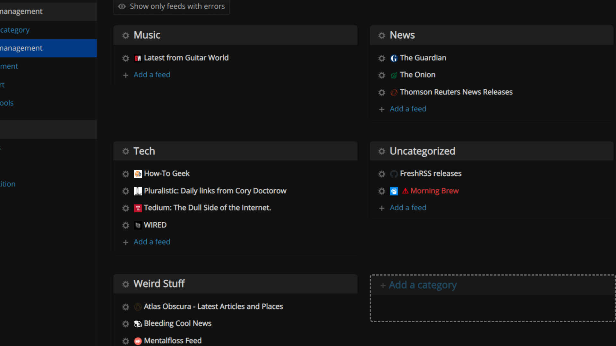
Task: Open settings gear for Uncategorized category
Action: pyautogui.click(x=381, y=151)
